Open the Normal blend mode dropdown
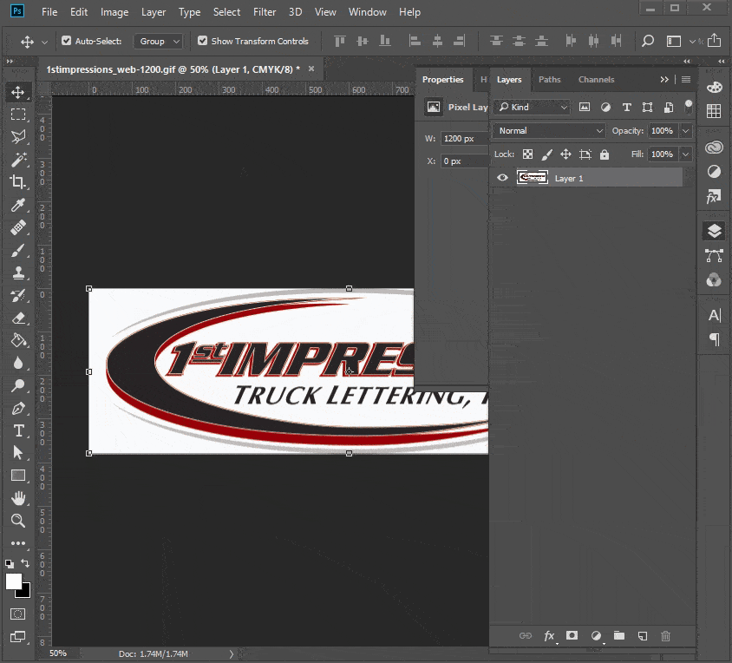 point(550,131)
